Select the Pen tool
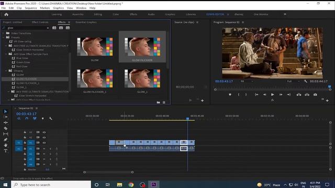Screen dimensions: 335x188 point(6,139)
